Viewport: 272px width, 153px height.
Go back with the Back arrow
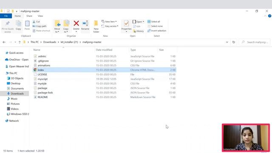click(4, 42)
